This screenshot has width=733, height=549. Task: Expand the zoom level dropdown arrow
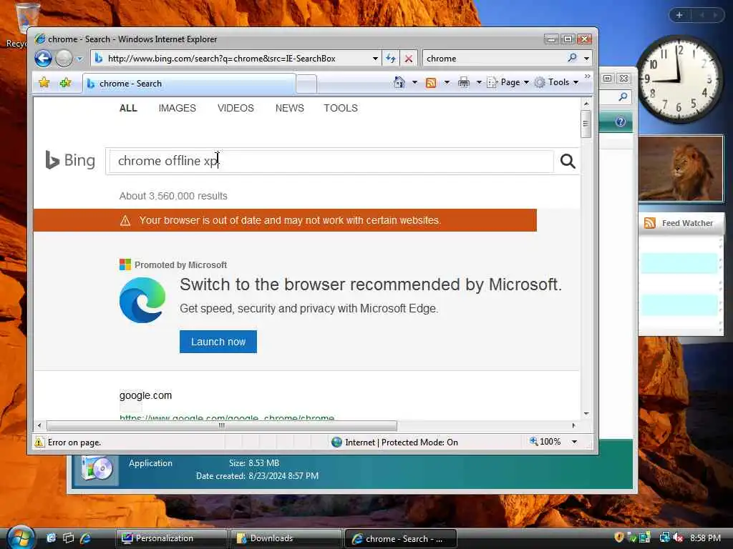[x=575, y=442]
